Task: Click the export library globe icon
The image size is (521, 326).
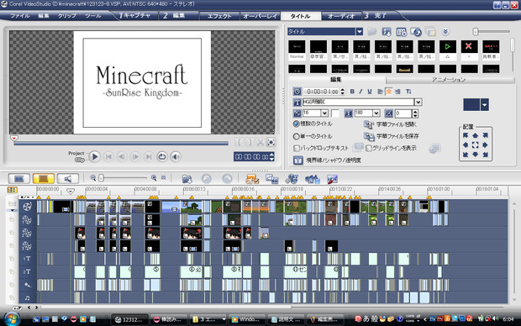Action: click(416, 32)
